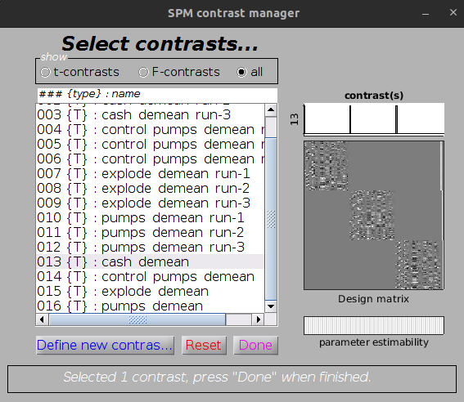The image size is (464, 402).
Task: Select contrast 015 explode demean
Action: tap(150, 292)
